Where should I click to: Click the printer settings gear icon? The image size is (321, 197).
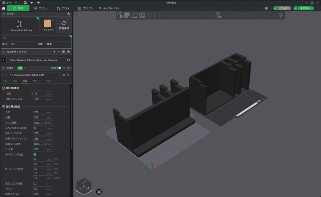(69, 14)
